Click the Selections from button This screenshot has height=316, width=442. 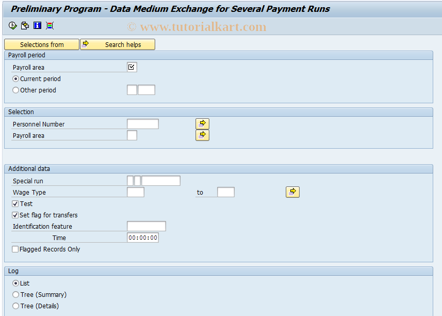tap(42, 44)
